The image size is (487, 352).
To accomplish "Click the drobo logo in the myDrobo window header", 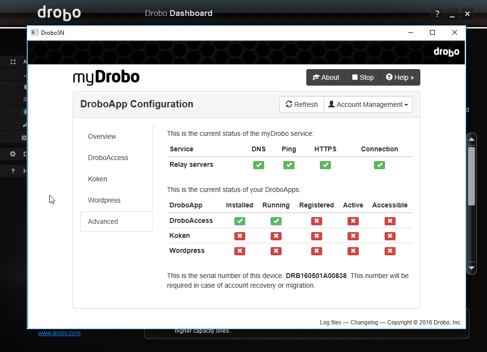I will [x=446, y=52].
